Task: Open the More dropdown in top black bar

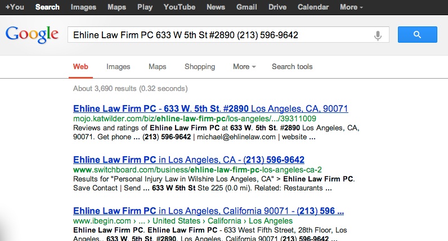Action: click(x=351, y=7)
